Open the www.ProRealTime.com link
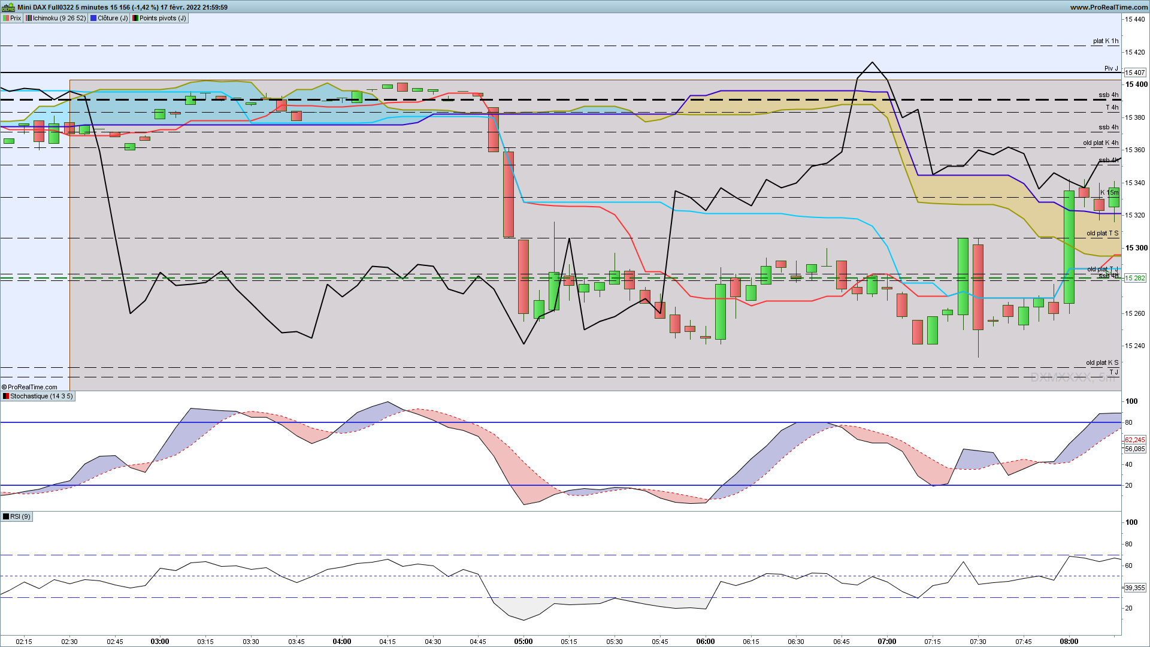The width and height of the screenshot is (1150, 647). coord(1109,7)
